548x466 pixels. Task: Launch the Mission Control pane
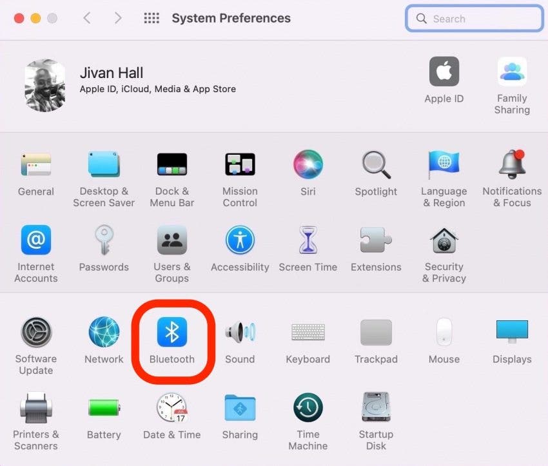[x=240, y=164]
